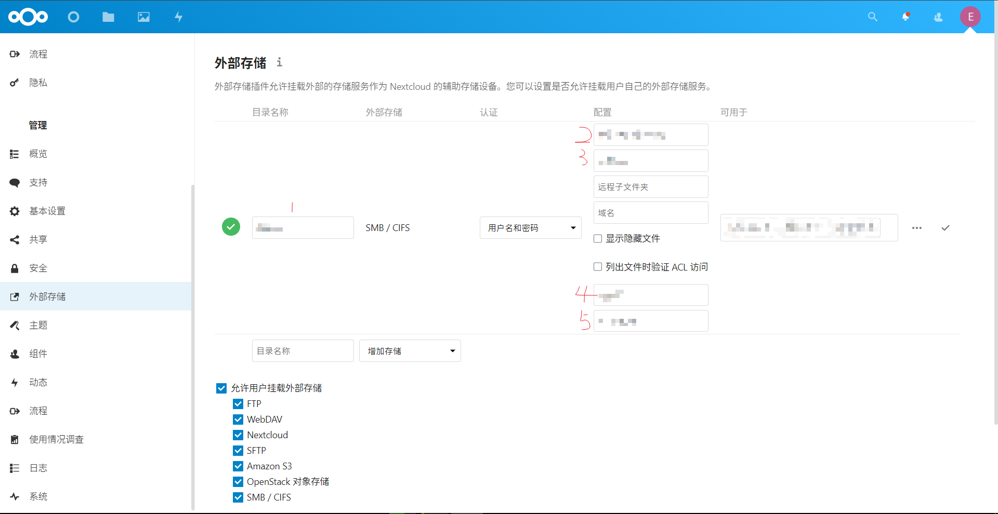Click the info icon beside 外部存储 heading
Screen dimensions: 998x514
[279, 62]
